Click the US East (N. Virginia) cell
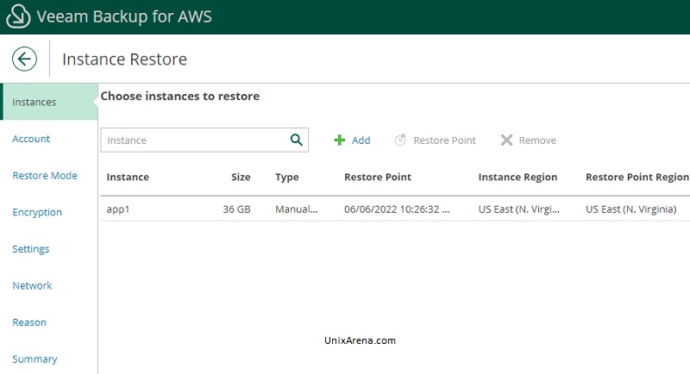 click(x=631, y=209)
